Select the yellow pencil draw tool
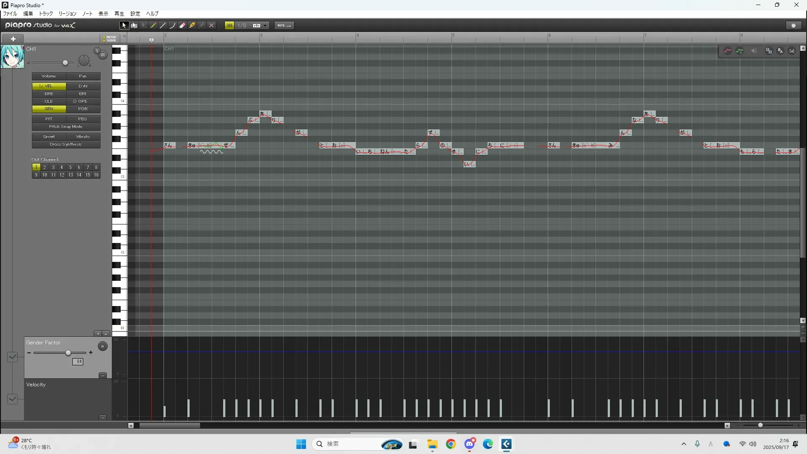The width and height of the screenshot is (807, 454). point(153,26)
